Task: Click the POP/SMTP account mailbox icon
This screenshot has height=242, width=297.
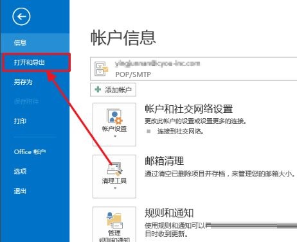Action: 102,69
